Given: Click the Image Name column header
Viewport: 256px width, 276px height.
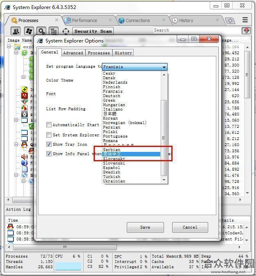Looking at the screenshot, I should tap(20, 40).
